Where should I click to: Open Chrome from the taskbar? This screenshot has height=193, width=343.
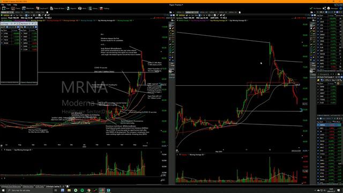[x=88, y=190]
